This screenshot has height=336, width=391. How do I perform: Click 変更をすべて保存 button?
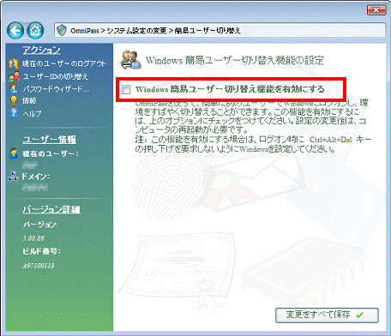click(x=327, y=315)
